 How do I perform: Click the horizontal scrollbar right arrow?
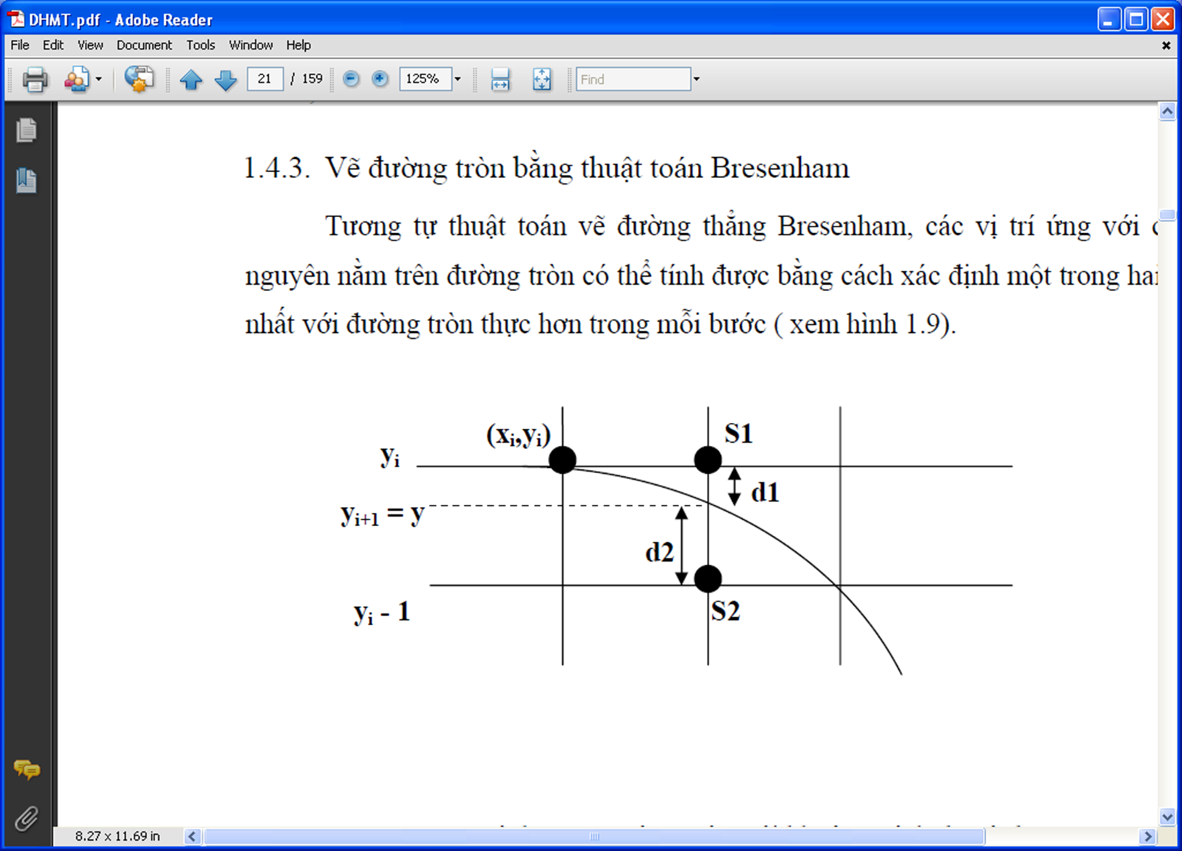click(1147, 836)
